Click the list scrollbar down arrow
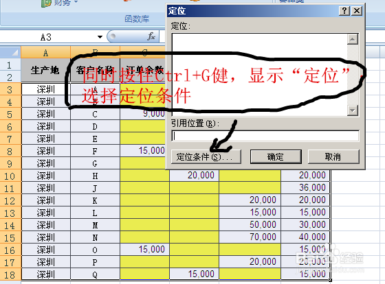 353,110
